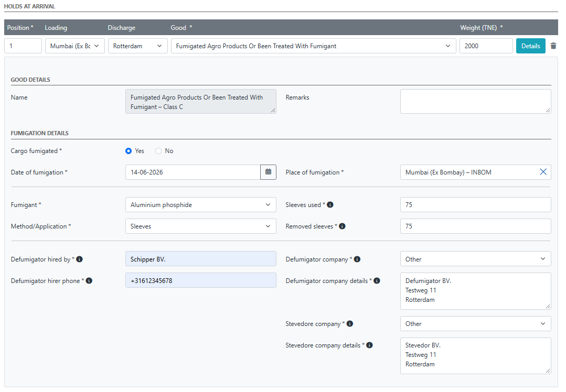This screenshot has width=566, height=392.
Task: Show info for Defumigator hired by
Action: 79,259
